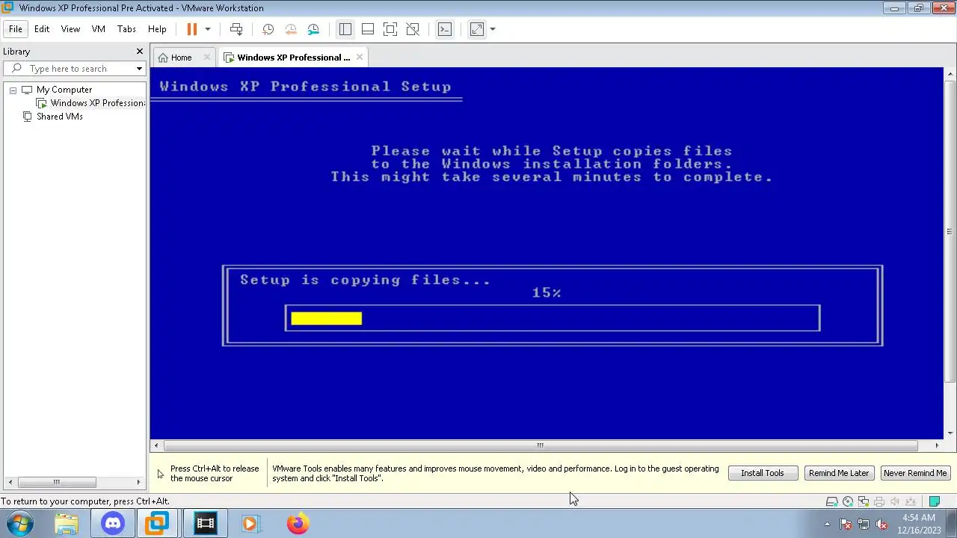Click the network adapter status icon
Image resolution: width=957 pixels, height=538 pixels.
click(864, 501)
